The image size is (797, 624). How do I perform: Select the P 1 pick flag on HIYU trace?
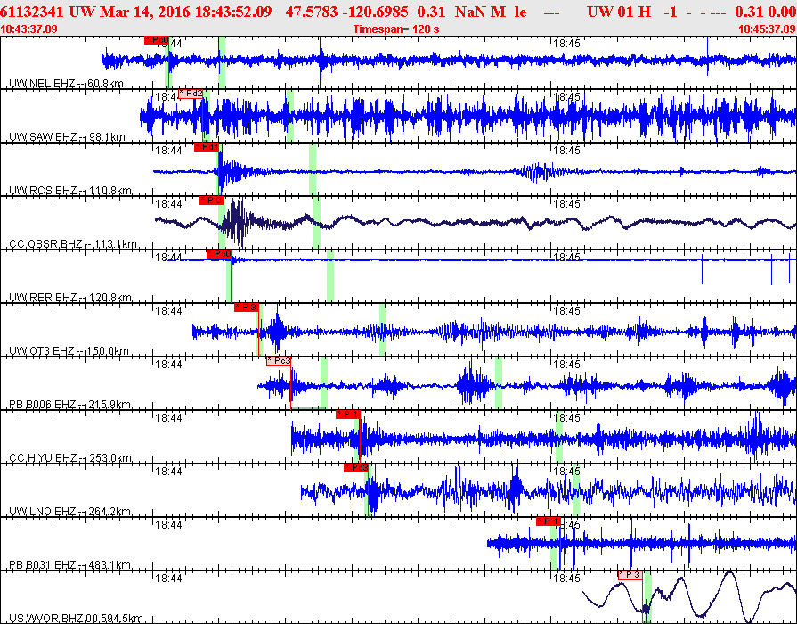point(348,415)
